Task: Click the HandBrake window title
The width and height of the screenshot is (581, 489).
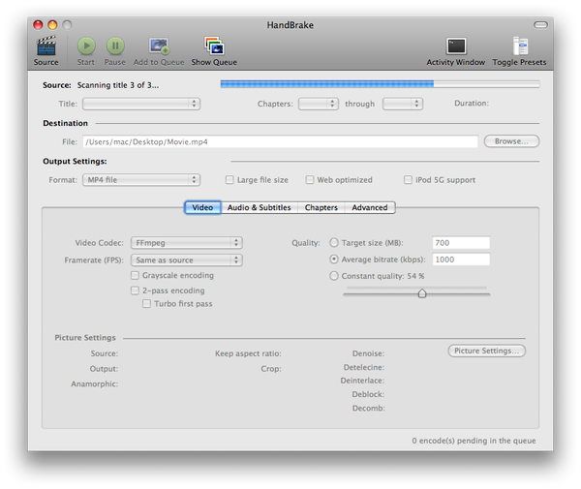Action: [x=290, y=25]
